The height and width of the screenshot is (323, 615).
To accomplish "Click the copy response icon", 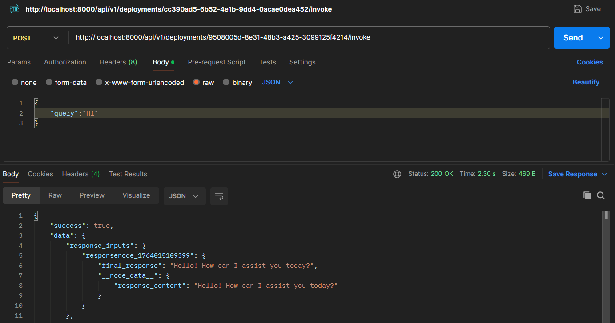I will point(587,195).
